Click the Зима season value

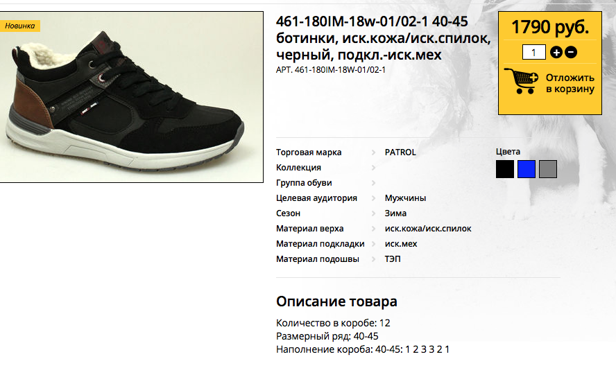coord(395,213)
